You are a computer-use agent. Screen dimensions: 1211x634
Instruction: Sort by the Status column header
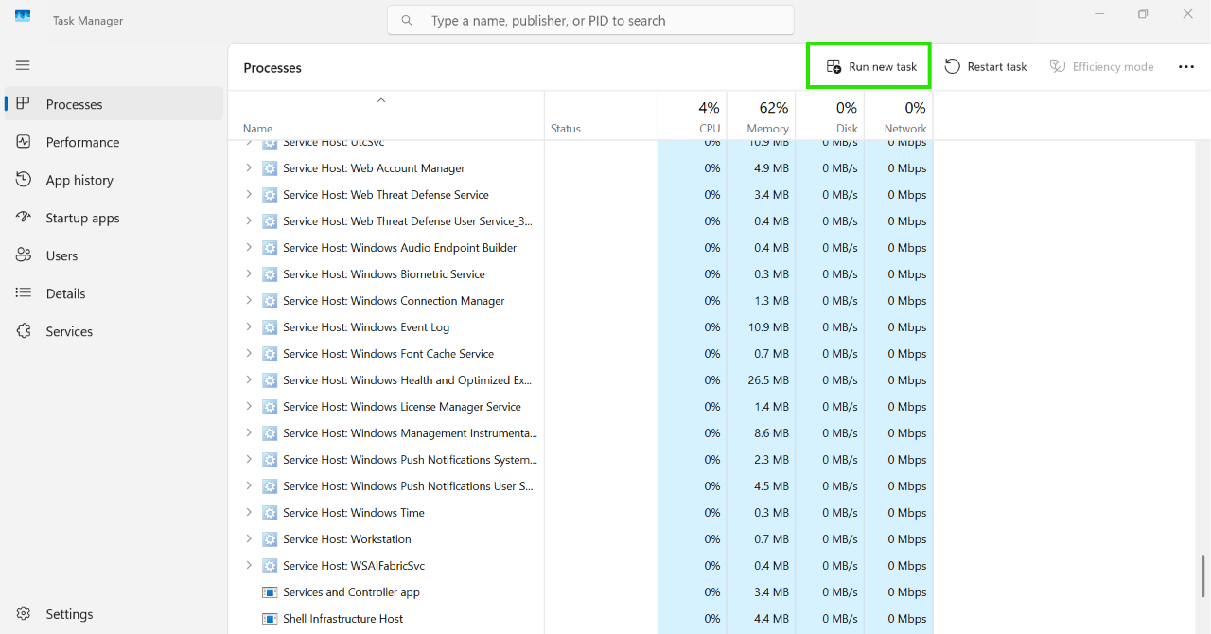tap(601, 115)
